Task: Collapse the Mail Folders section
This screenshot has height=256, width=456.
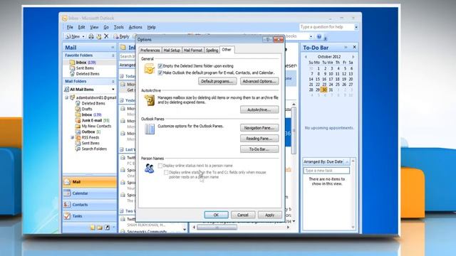Action: (x=113, y=82)
